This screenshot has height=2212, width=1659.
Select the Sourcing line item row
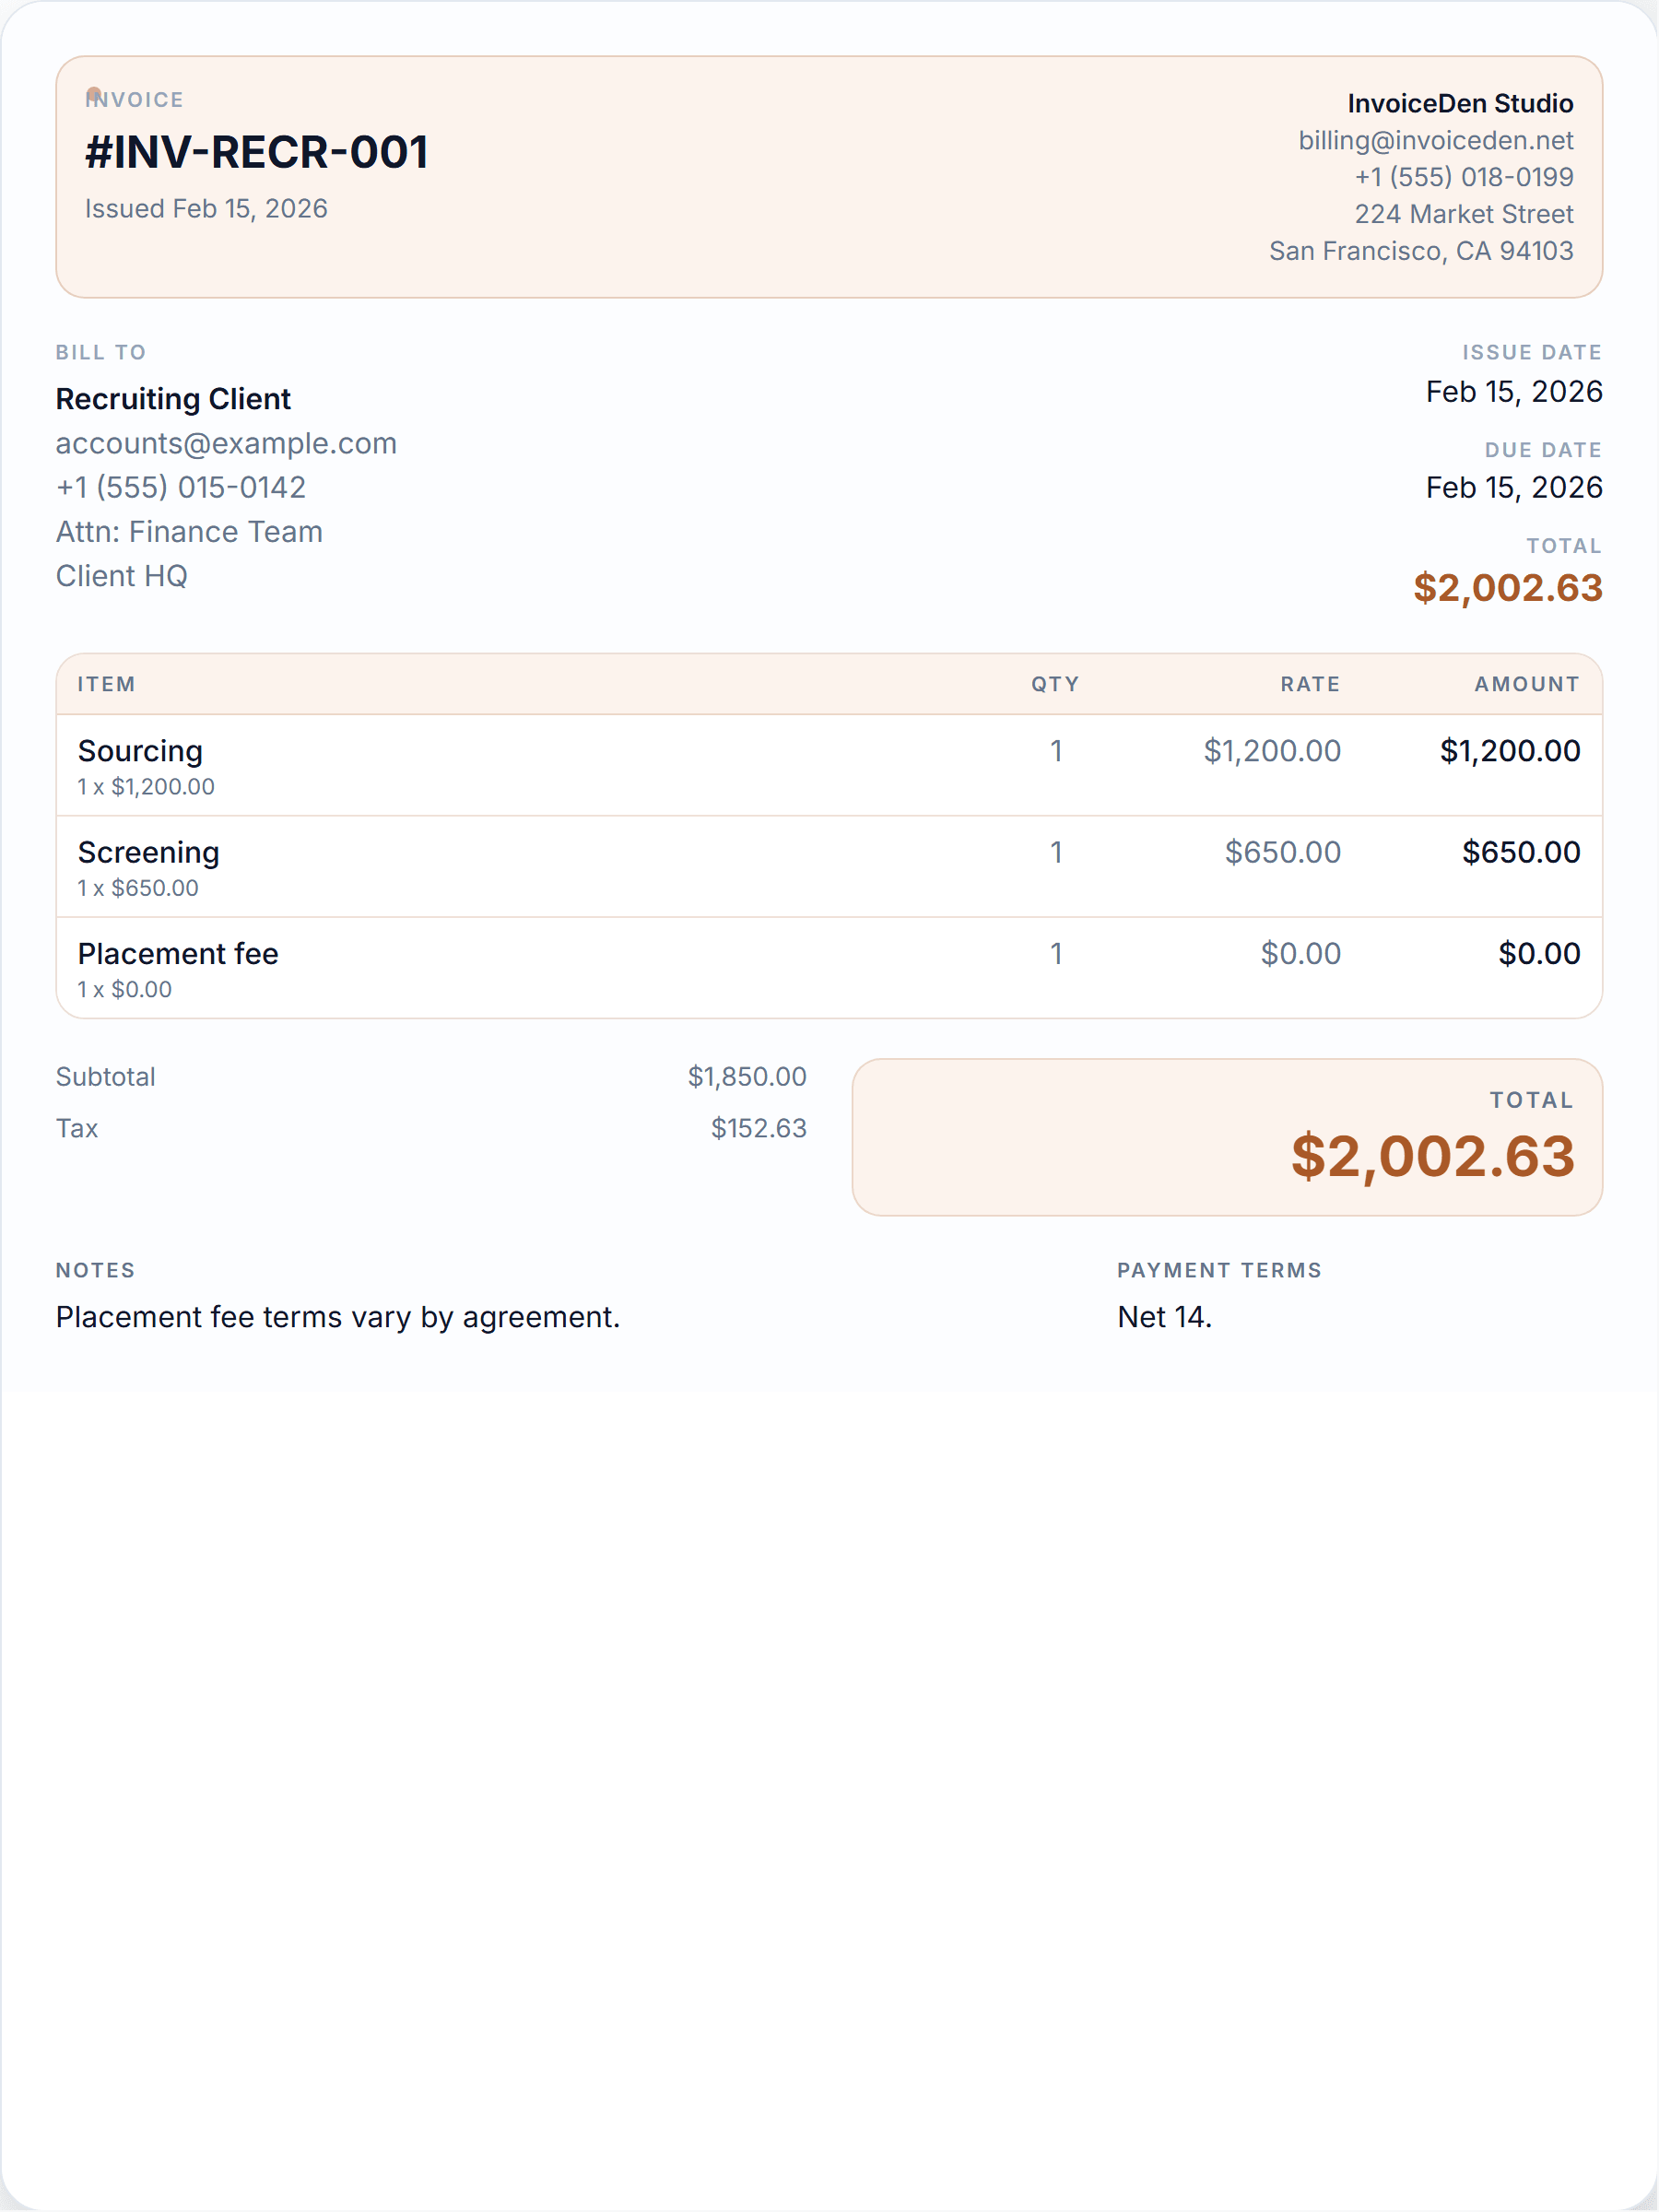point(829,765)
